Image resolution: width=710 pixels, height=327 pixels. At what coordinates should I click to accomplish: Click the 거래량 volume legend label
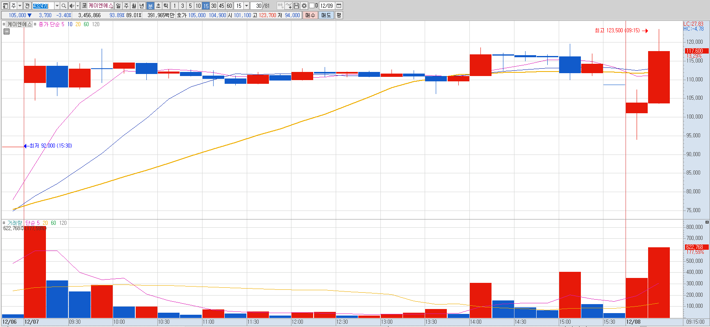click(15, 223)
